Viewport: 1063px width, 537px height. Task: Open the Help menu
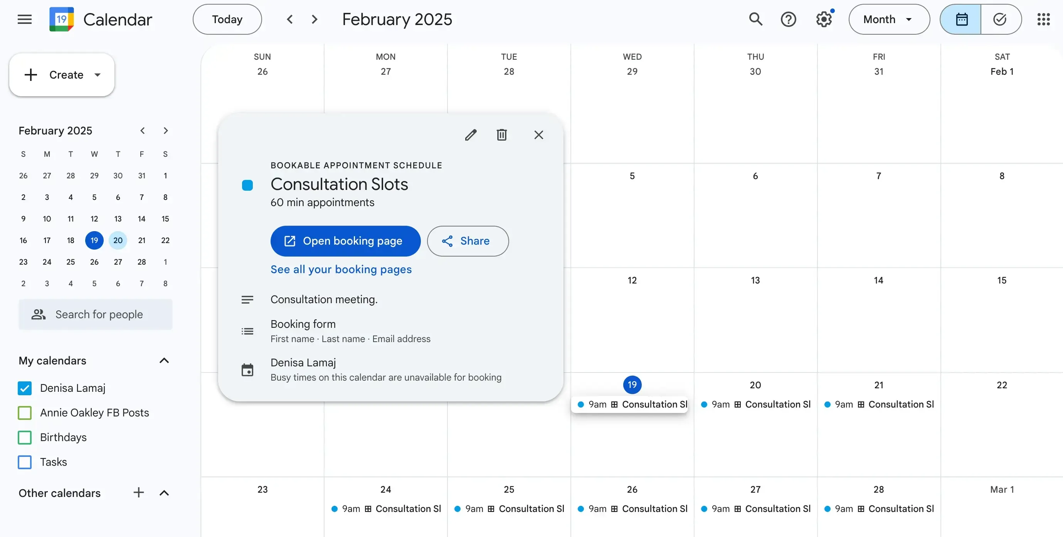point(789,19)
